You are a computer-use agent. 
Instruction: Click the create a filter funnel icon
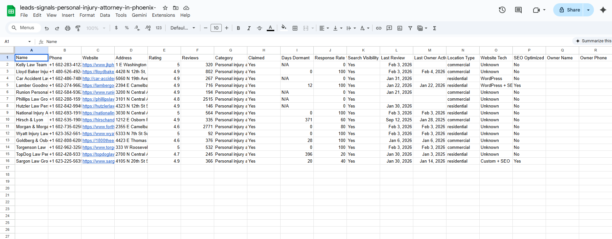410,28
